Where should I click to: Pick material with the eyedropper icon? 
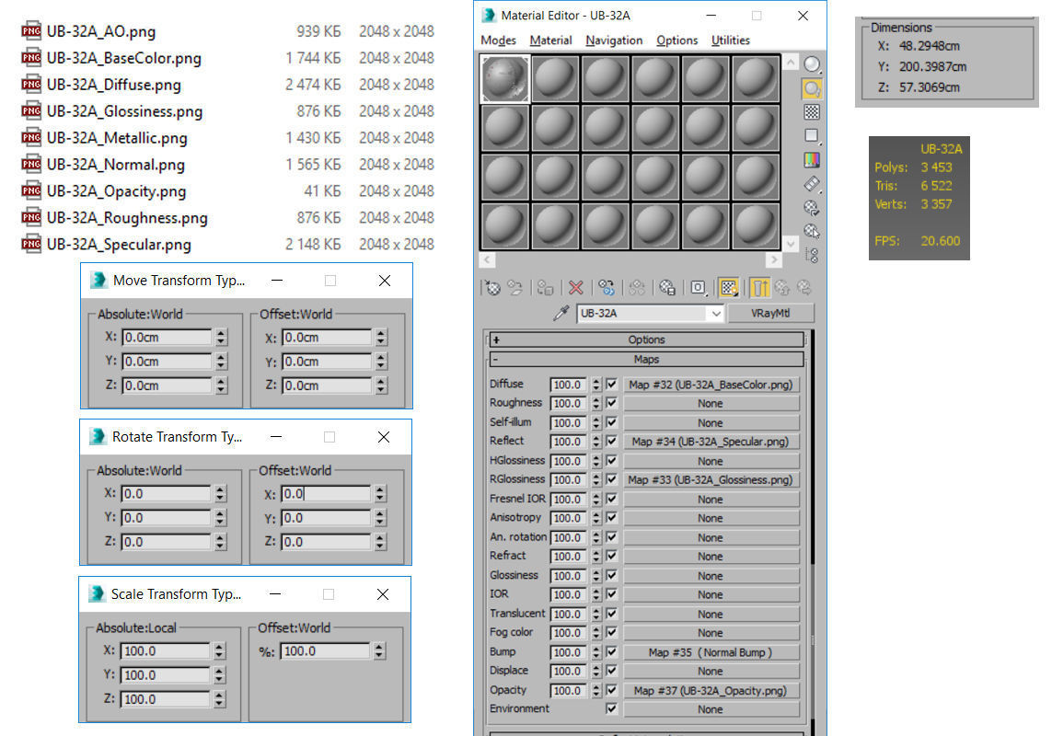pos(561,314)
